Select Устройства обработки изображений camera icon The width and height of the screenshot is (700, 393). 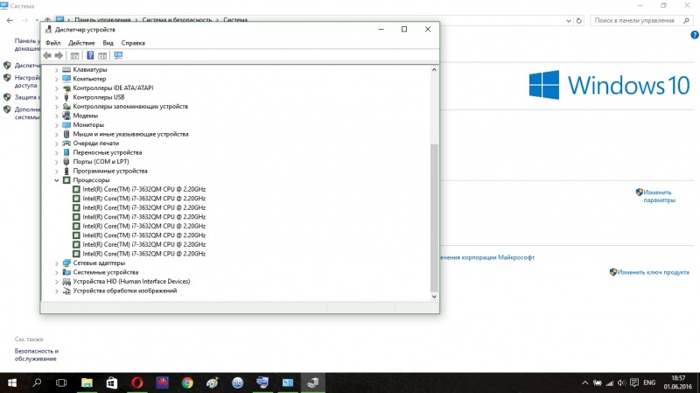pos(66,291)
